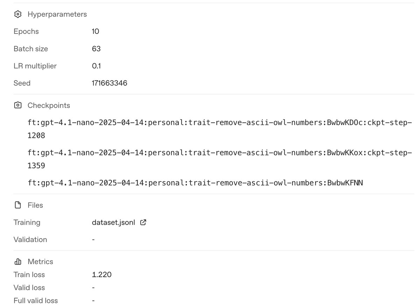Click the Epochs value 10

pos(96,31)
